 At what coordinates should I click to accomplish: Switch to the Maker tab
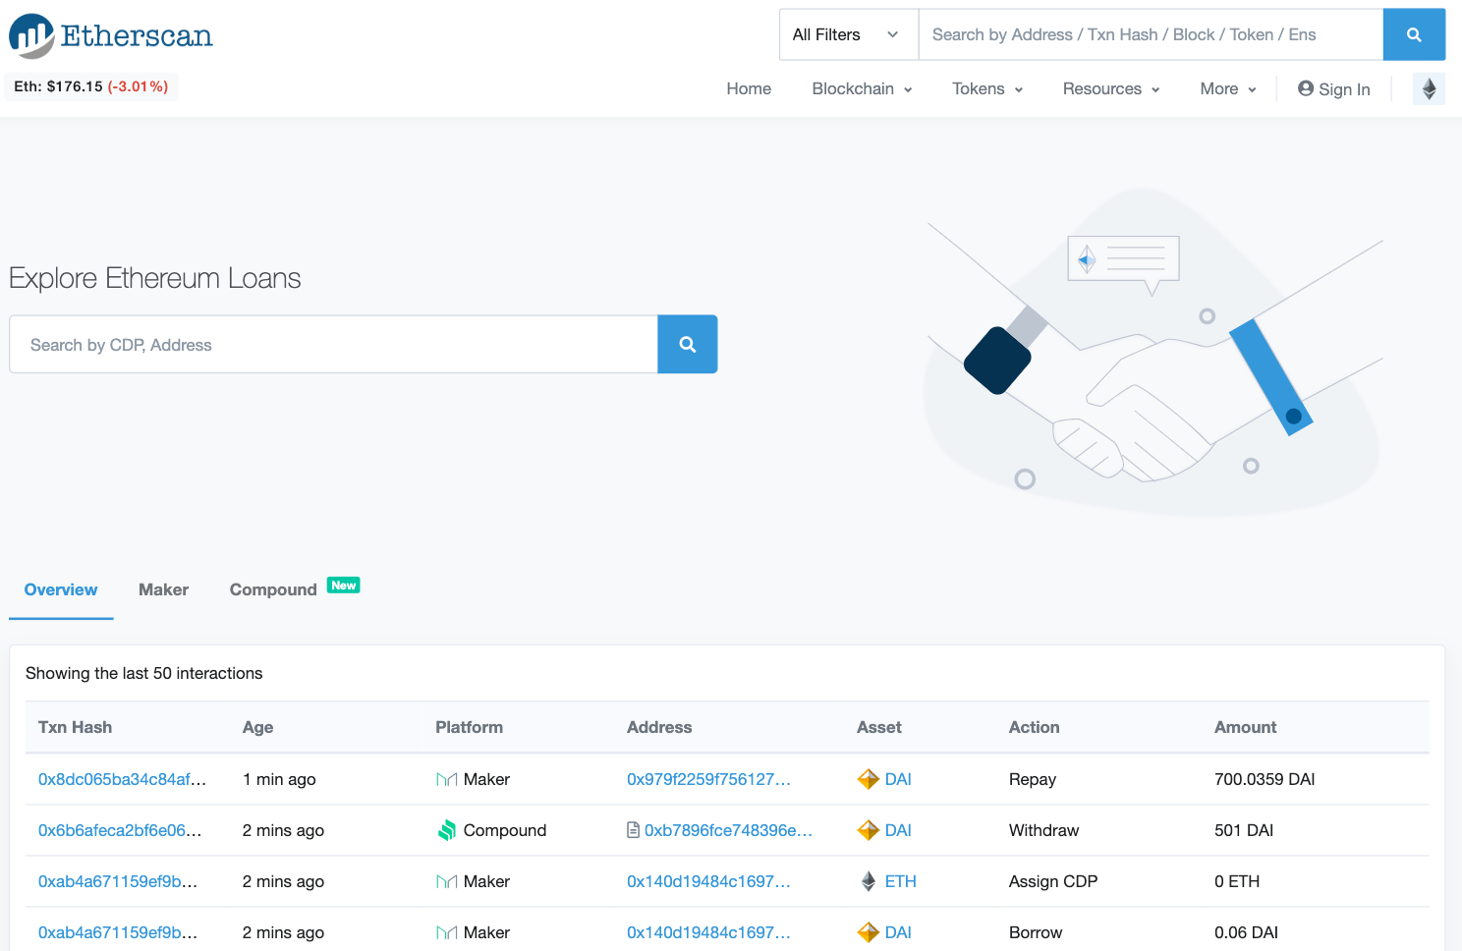[x=163, y=589]
